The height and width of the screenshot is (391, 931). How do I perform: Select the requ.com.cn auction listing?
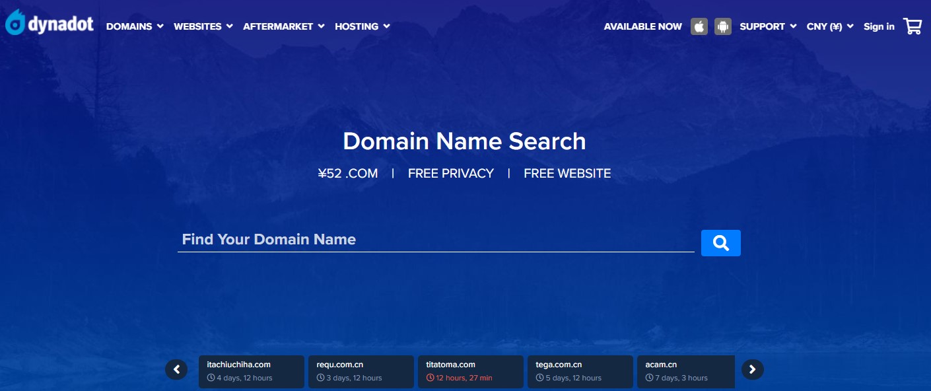(x=361, y=371)
